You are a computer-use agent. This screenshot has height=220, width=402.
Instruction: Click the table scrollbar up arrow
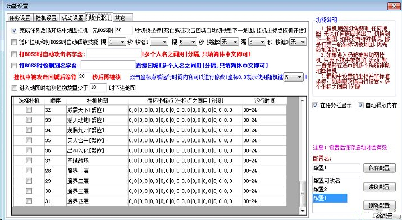click(303, 100)
